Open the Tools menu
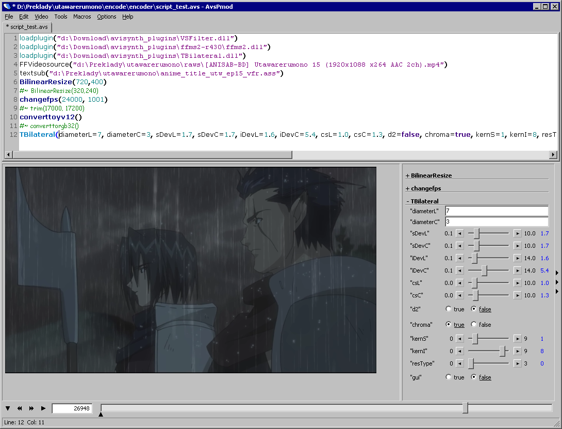Image resolution: width=562 pixels, height=429 pixels. pos(60,17)
